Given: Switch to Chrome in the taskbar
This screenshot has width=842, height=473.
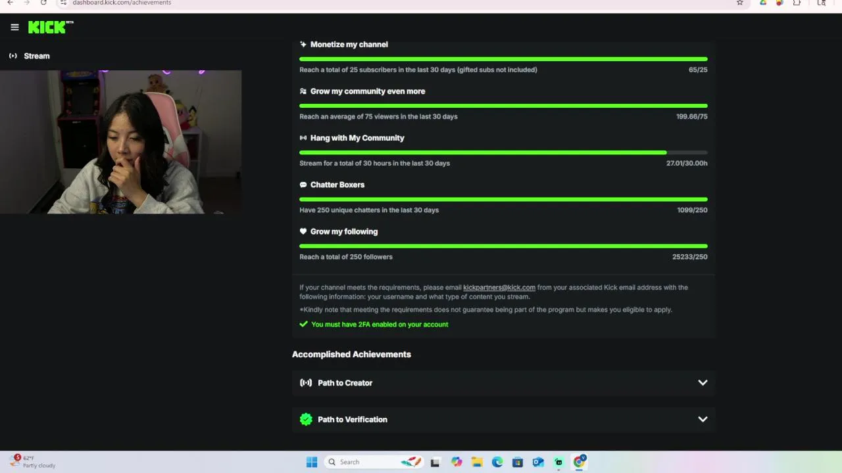Looking at the screenshot, I should point(579,462).
